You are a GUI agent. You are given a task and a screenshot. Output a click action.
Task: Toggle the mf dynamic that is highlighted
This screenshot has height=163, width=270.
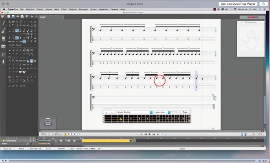(24, 41)
